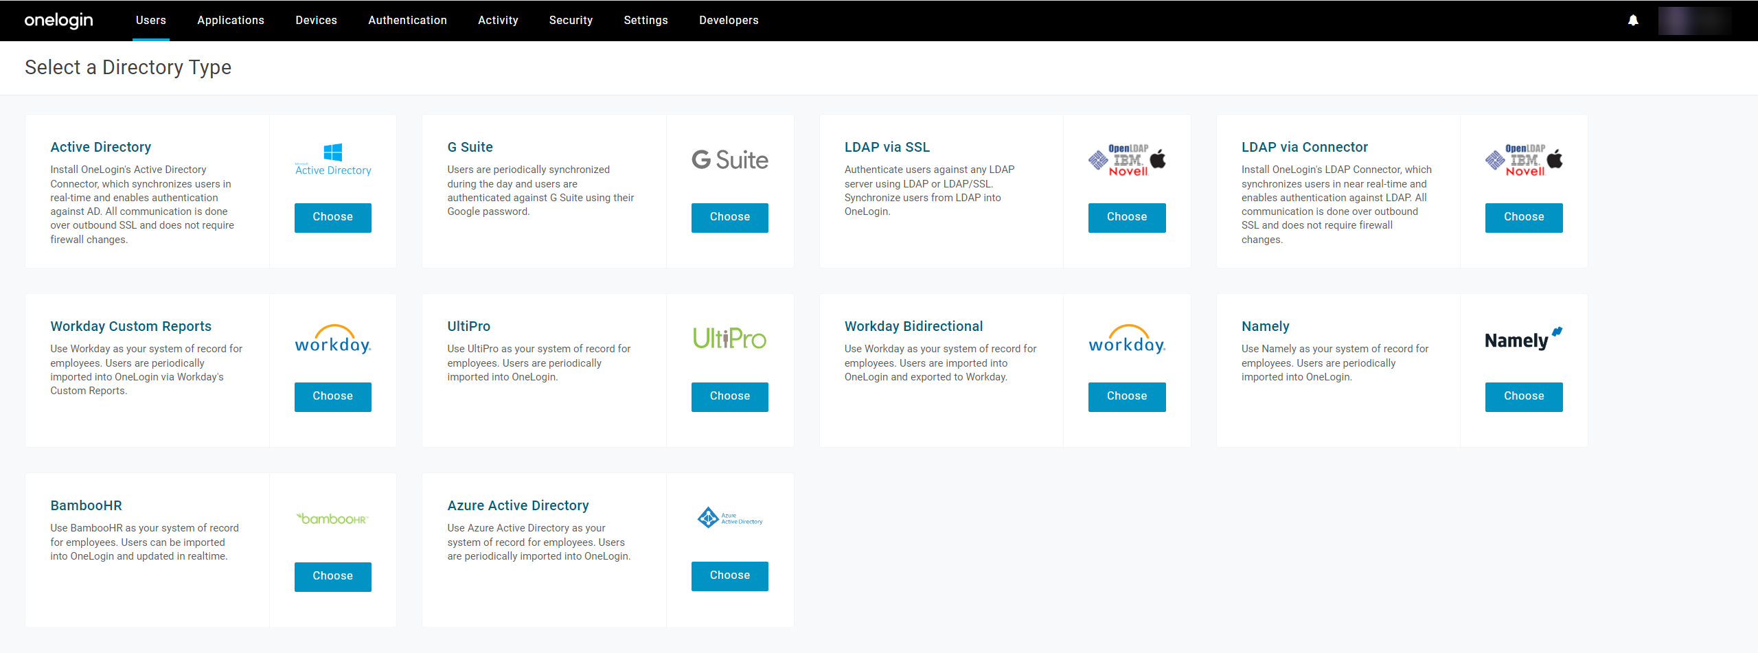Open the Devices menu
1758x653 pixels.
coord(317,21)
